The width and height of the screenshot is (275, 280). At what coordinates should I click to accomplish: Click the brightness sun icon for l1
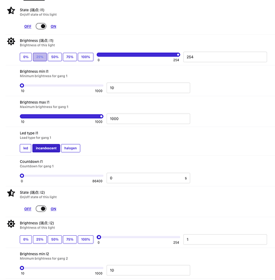[x=11, y=41]
